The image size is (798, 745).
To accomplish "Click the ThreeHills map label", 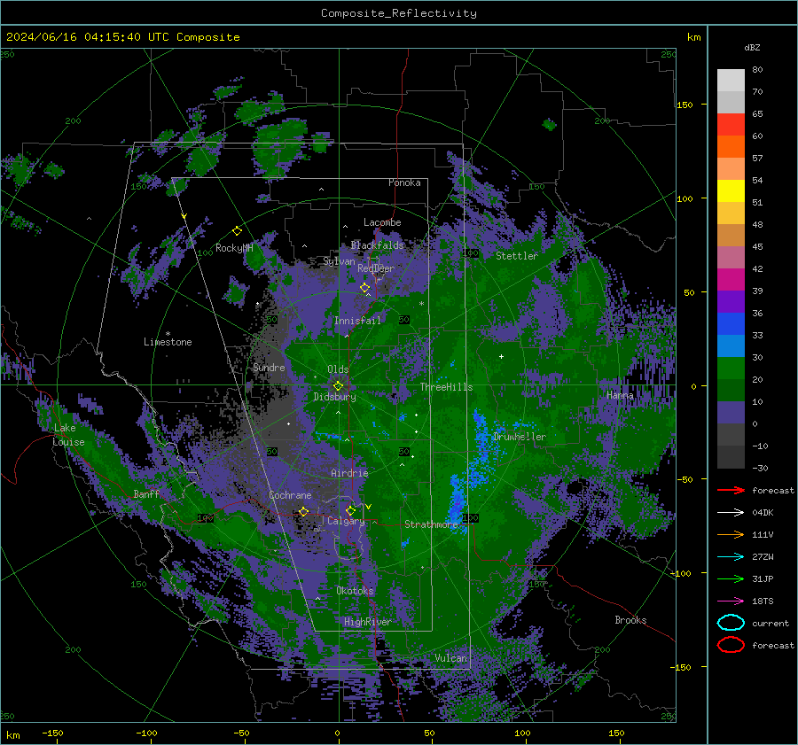I will point(446,387).
